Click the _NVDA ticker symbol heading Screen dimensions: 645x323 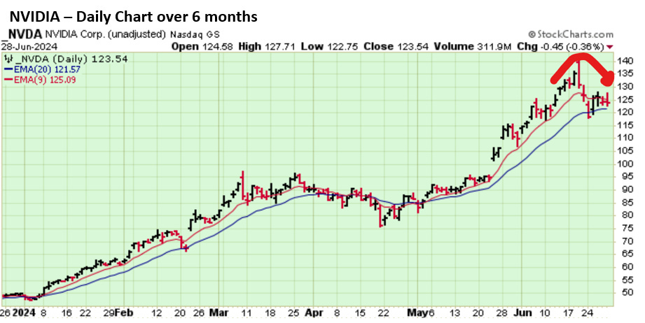(x=22, y=34)
